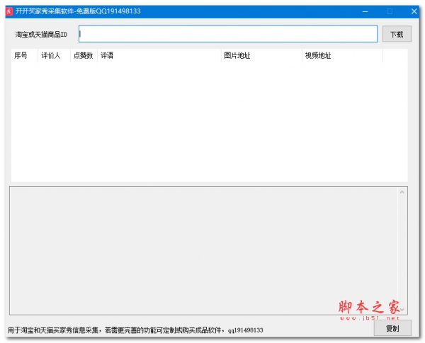The image size is (425, 343).
Task: Click the 视频地址 column header
Action: point(342,56)
